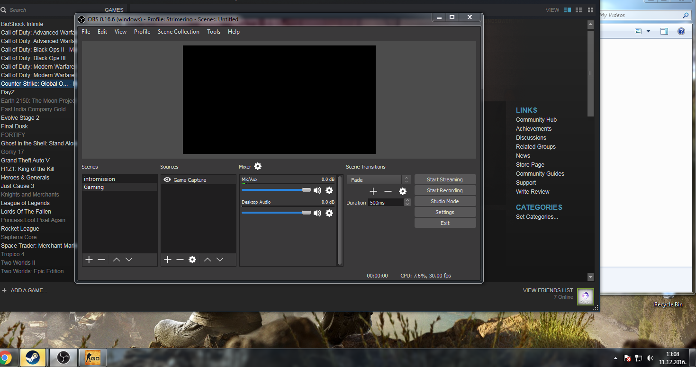Screen dimensions: 696x367
Task: Select the Gaming scene
Action: coord(120,187)
